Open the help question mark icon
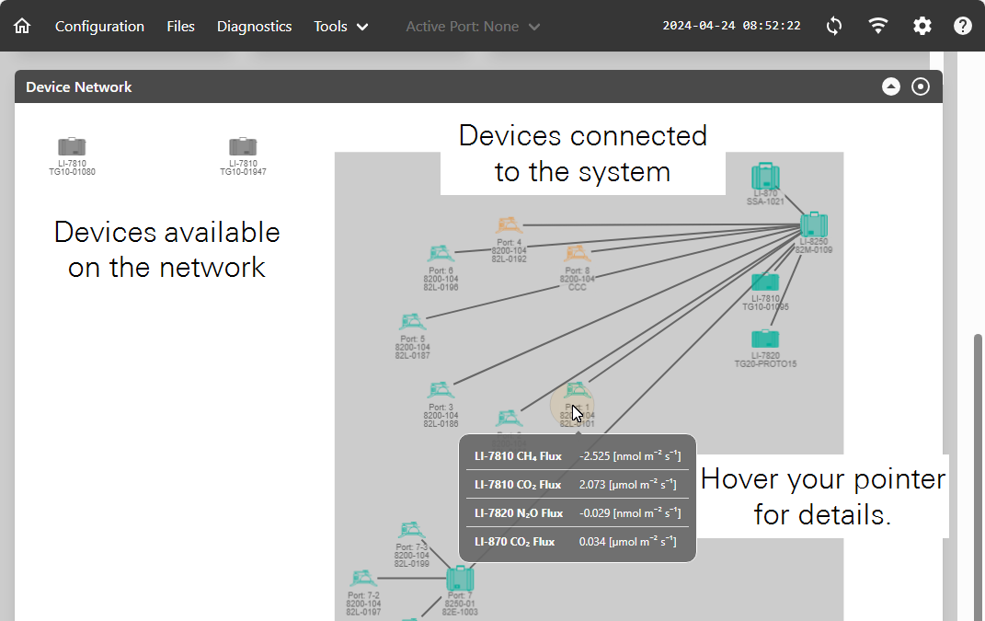 coord(962,26)
